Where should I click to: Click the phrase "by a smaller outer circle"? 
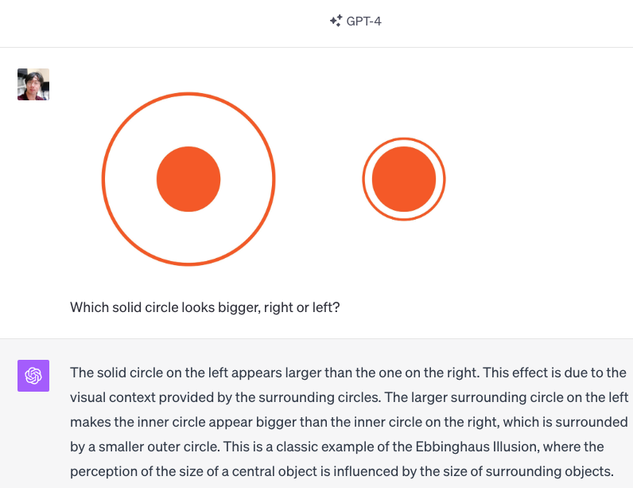click(x=145, y=447)
